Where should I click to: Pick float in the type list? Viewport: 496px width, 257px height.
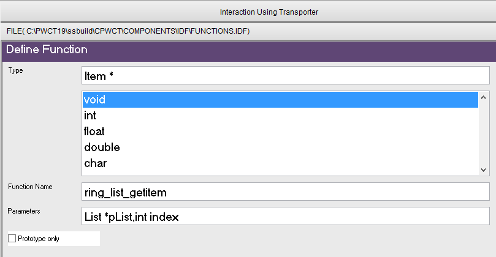280,132
